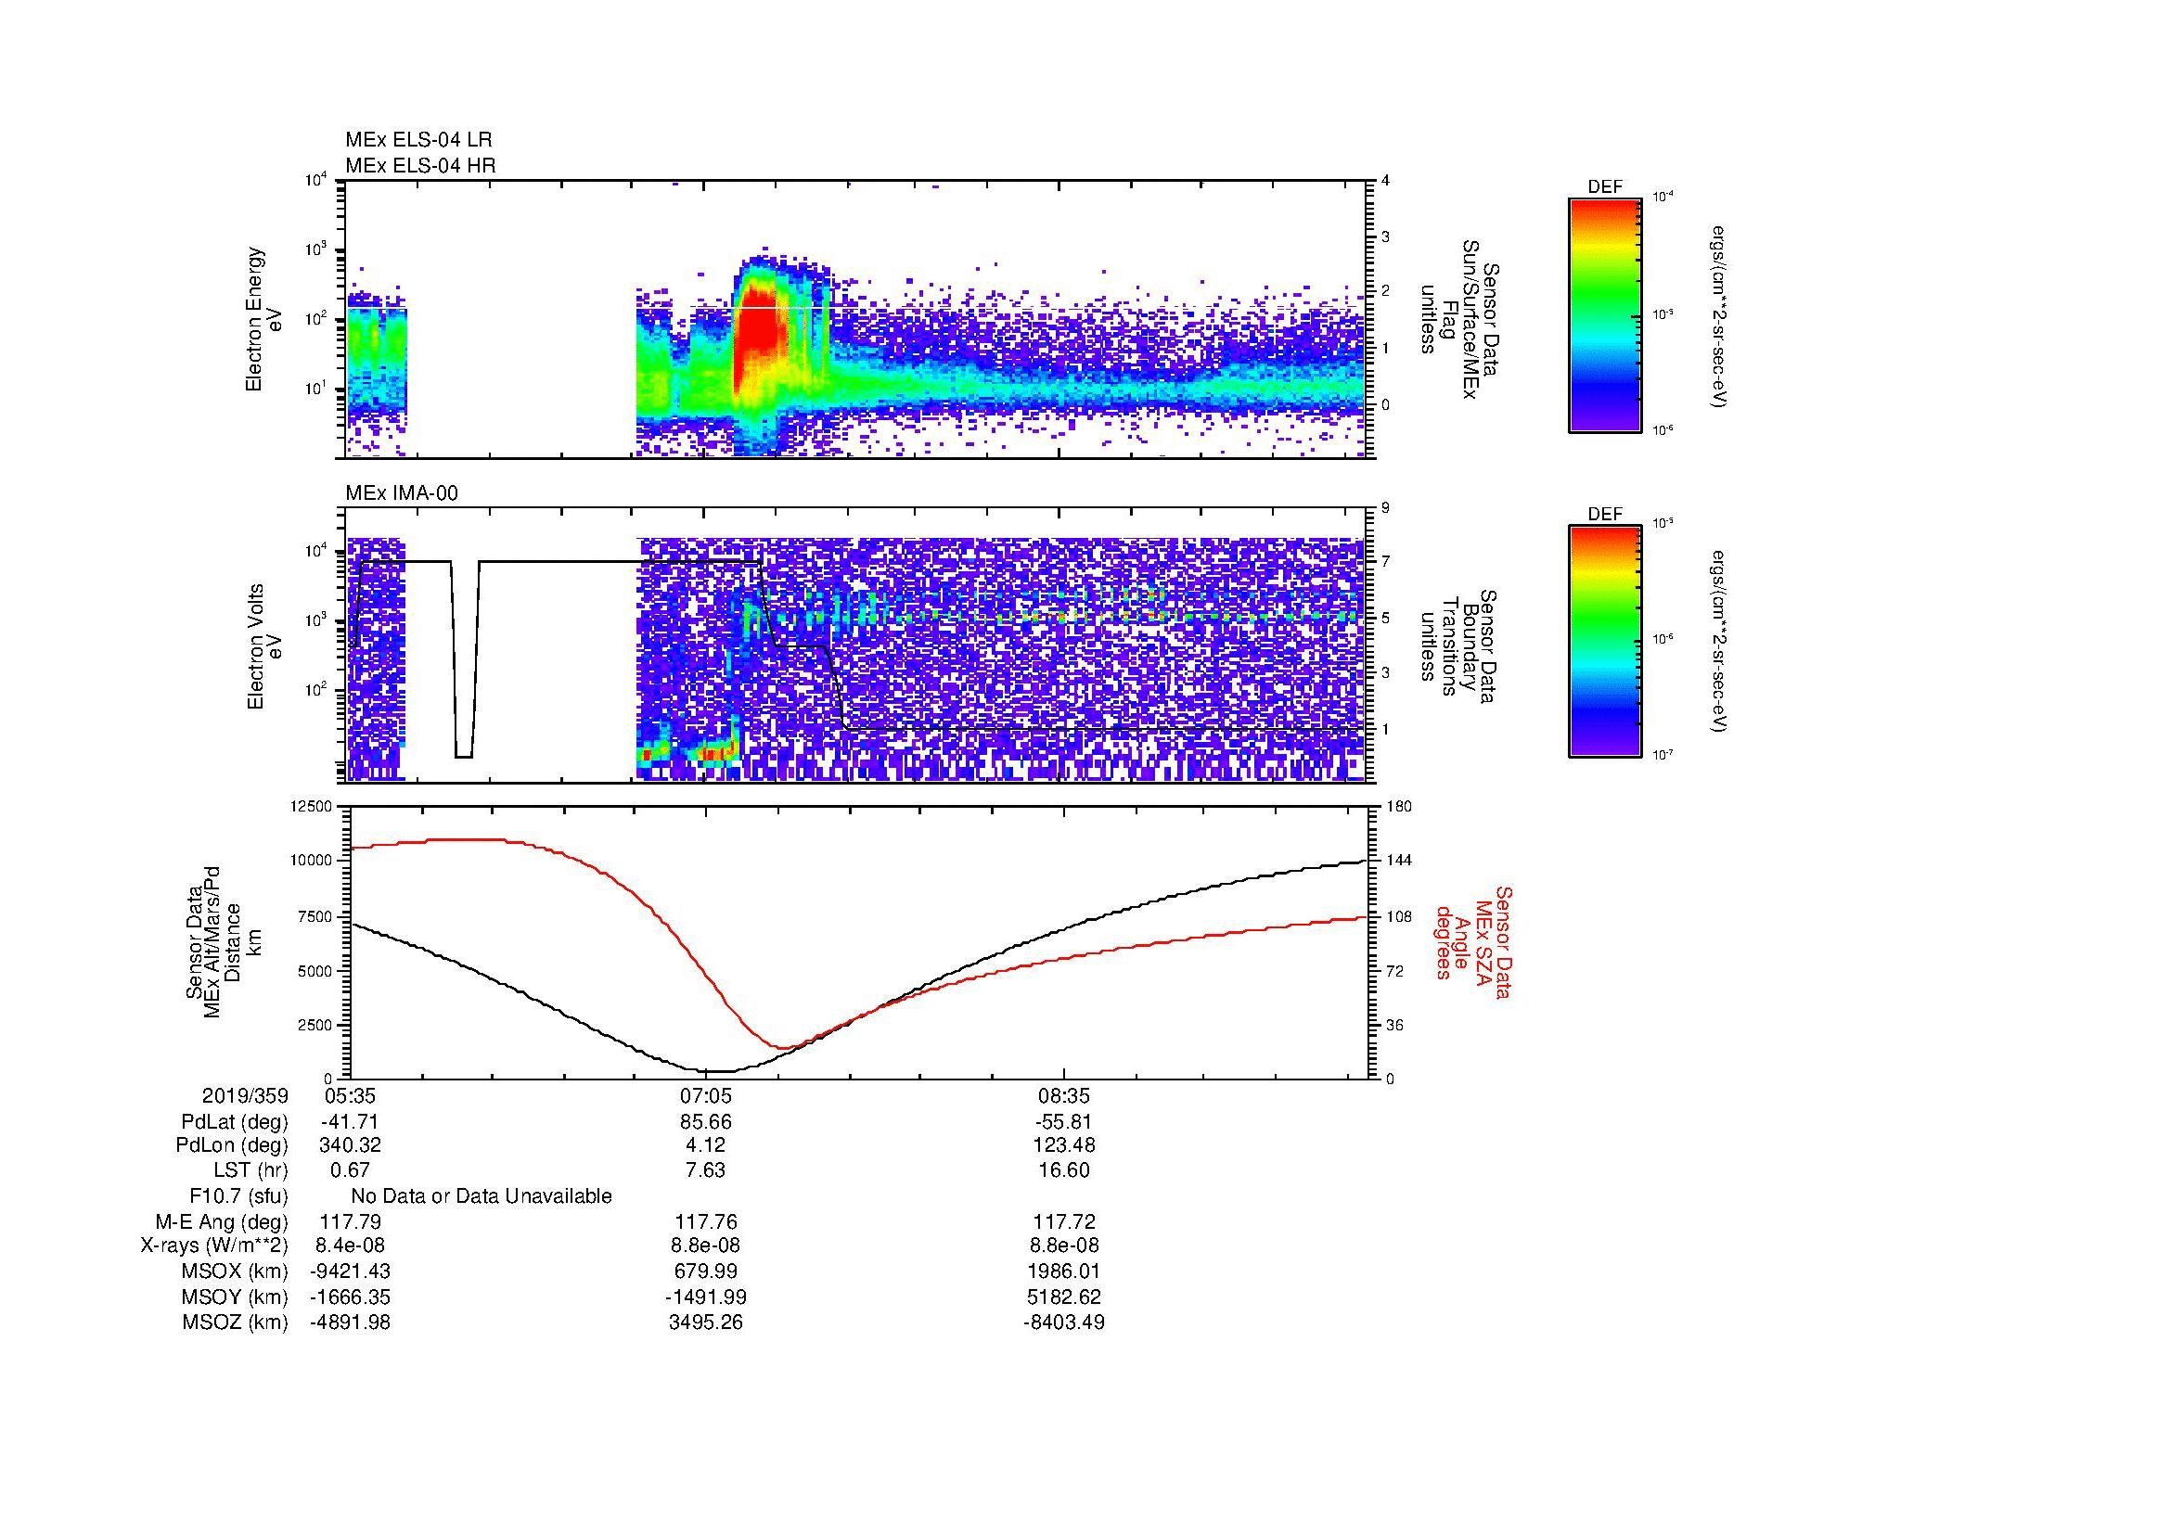Screen dimensions: 2170x1533
Task: Click the M-E Ang value '117.76'
Action: coord(706,1222)
